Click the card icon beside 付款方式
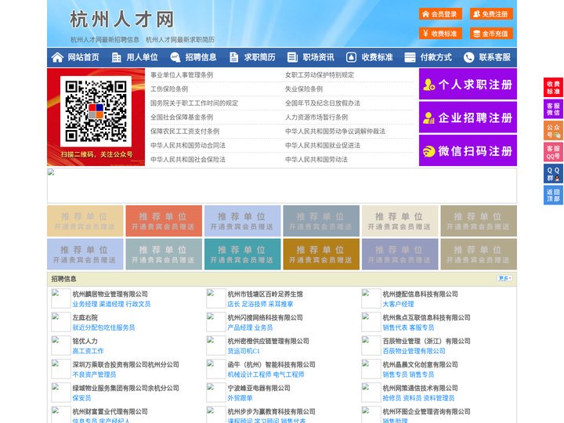The width and height of the screenshot is (564, 423). [x=410, y=57]
